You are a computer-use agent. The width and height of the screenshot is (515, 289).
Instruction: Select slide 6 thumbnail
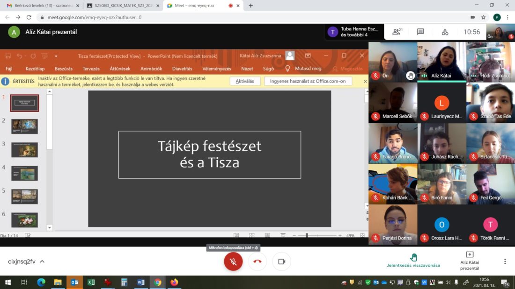point(25,220)
